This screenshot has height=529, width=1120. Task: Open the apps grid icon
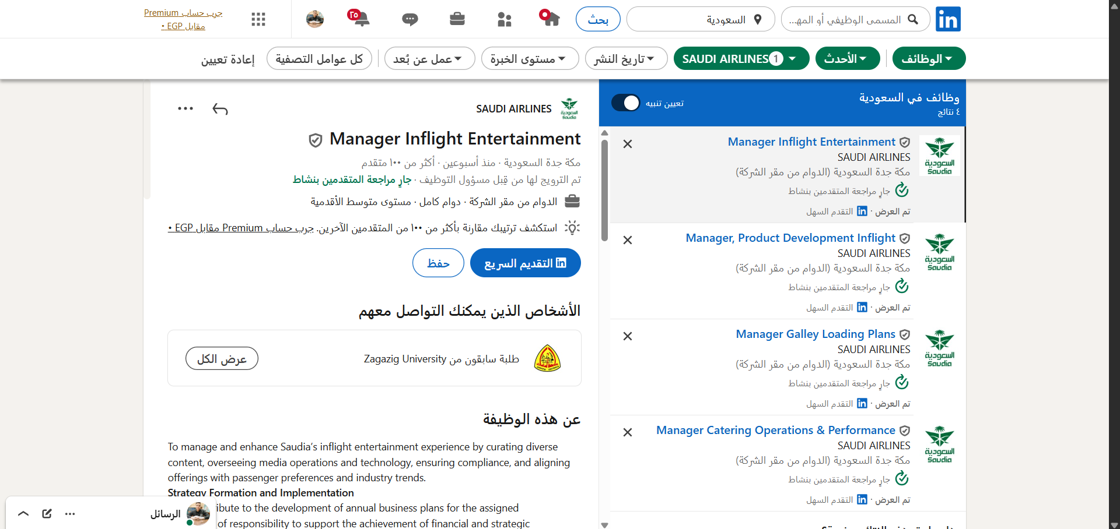pos(258,19)
